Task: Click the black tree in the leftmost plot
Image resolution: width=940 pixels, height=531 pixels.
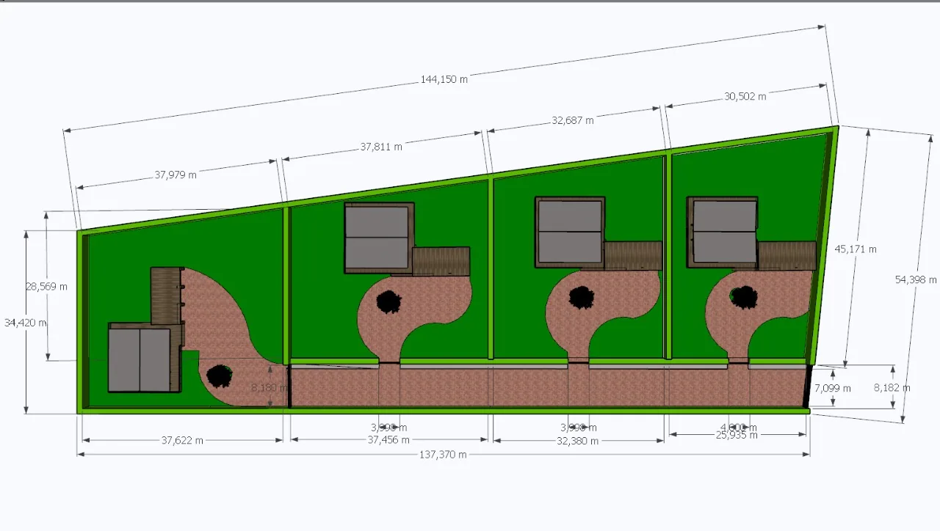Action: 220,376
